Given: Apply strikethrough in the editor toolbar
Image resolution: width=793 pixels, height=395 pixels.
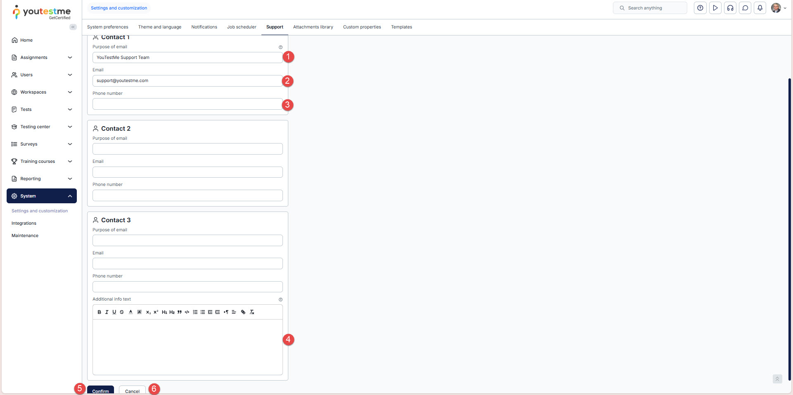Looking at the screenshot, I should 122,312.
